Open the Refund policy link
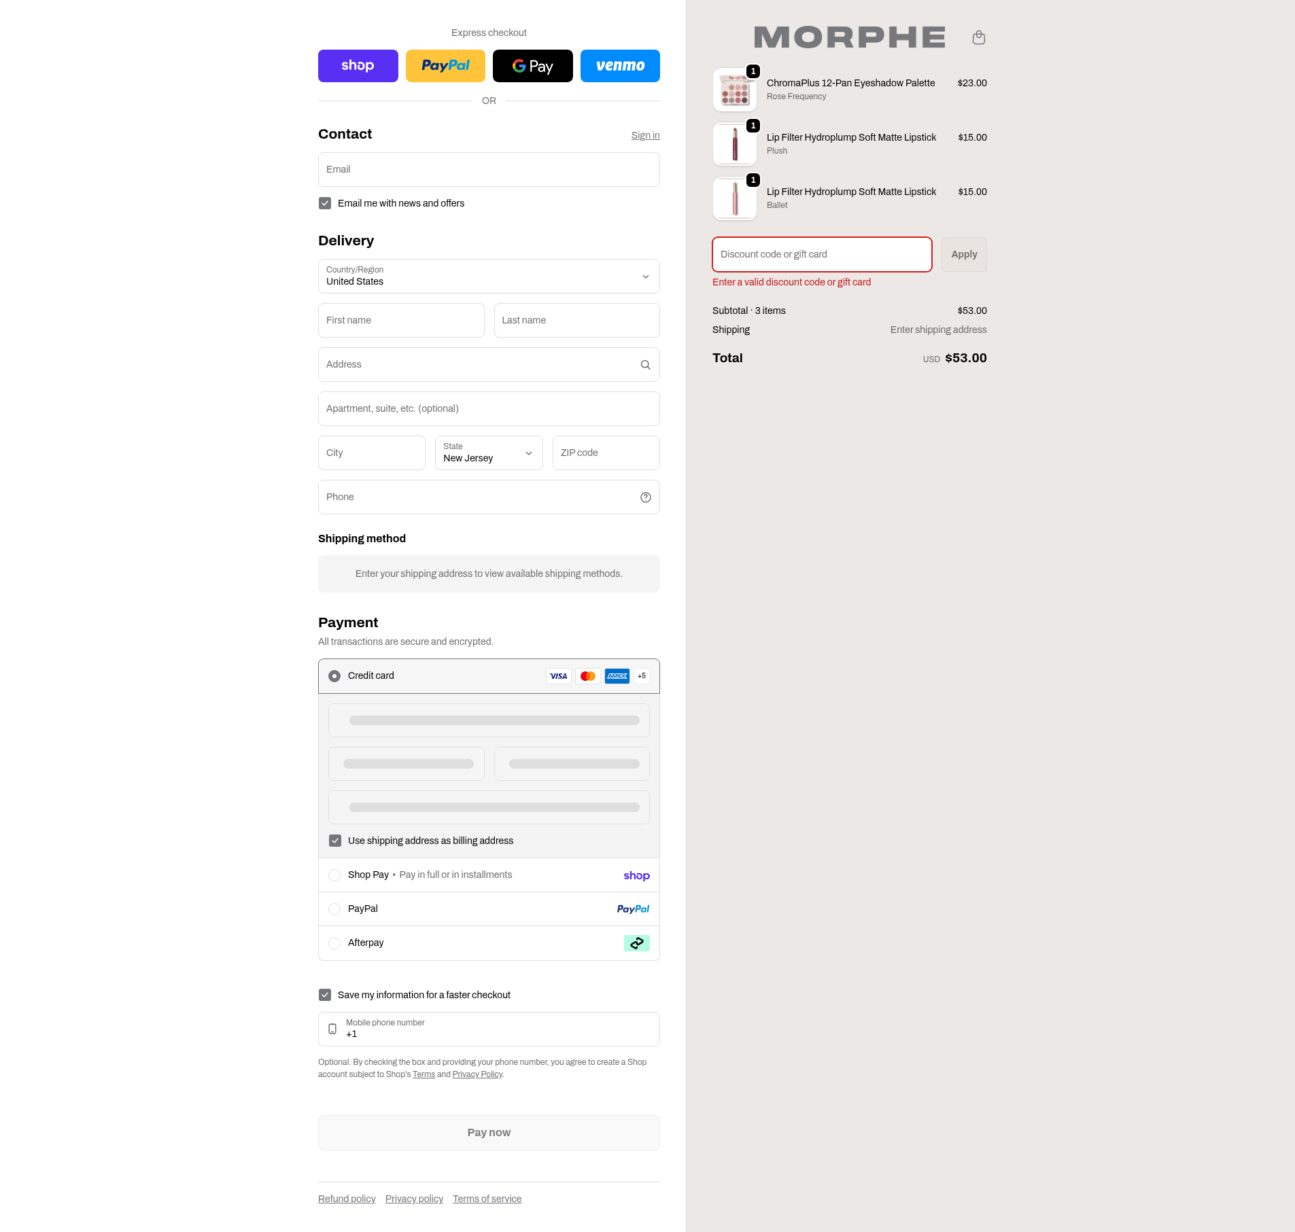Viewport: 1295px width, 1232px height. [347, 1199]
